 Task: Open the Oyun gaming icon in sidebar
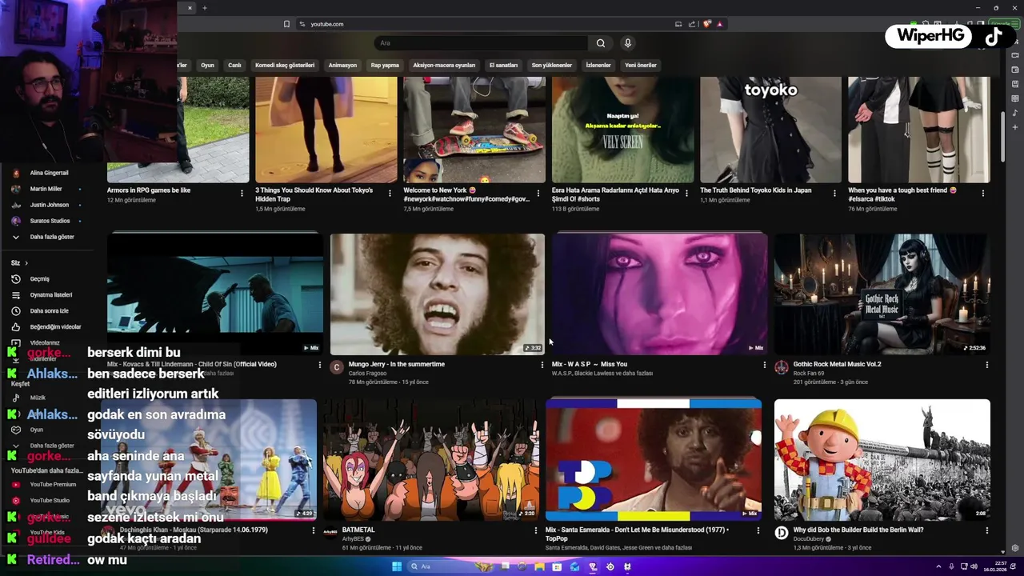pos(15,430)
